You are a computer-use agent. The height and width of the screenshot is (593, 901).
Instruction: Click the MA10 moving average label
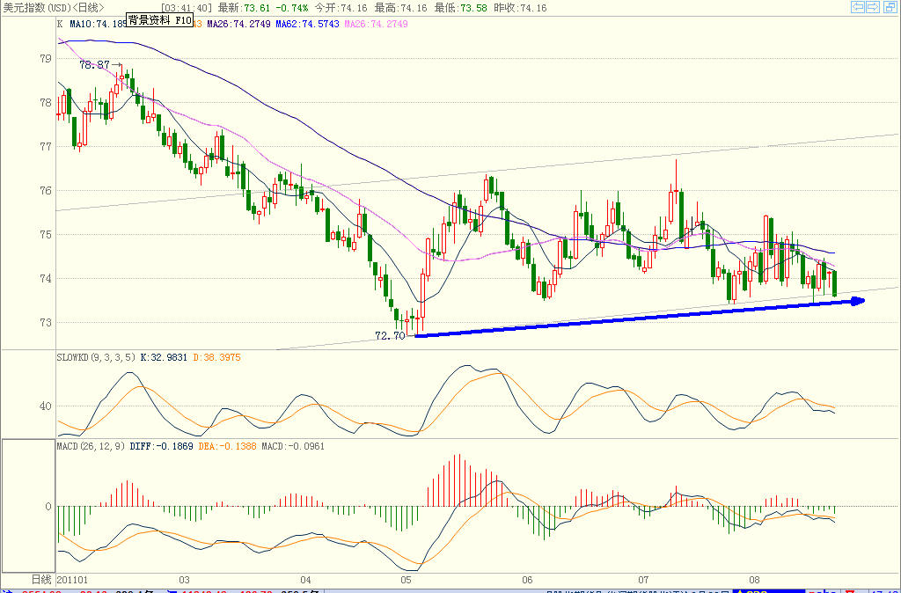coord(98,24)
